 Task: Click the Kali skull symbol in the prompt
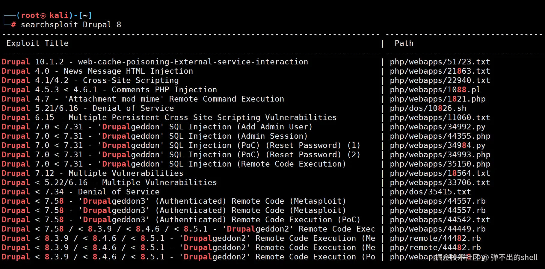[x=43, y=16]
